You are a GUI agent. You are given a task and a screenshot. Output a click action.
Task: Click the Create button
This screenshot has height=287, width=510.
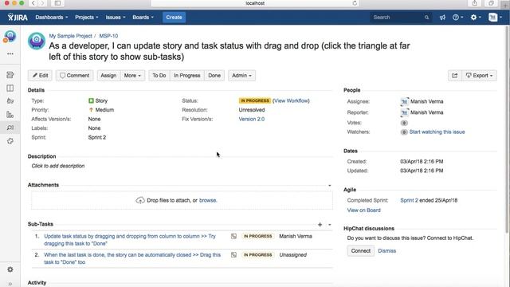point(174,18)
